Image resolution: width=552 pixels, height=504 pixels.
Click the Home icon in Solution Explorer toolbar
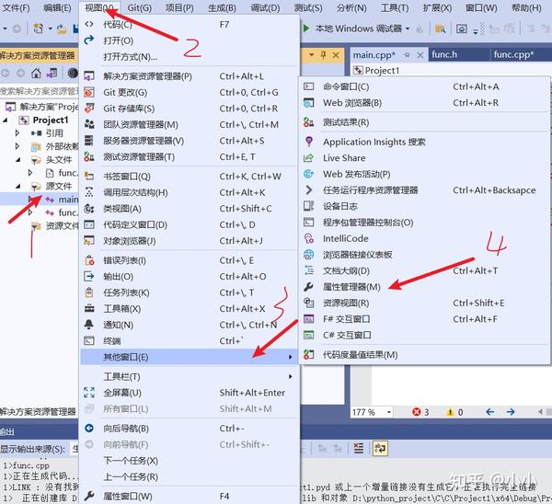coord(36,74)
